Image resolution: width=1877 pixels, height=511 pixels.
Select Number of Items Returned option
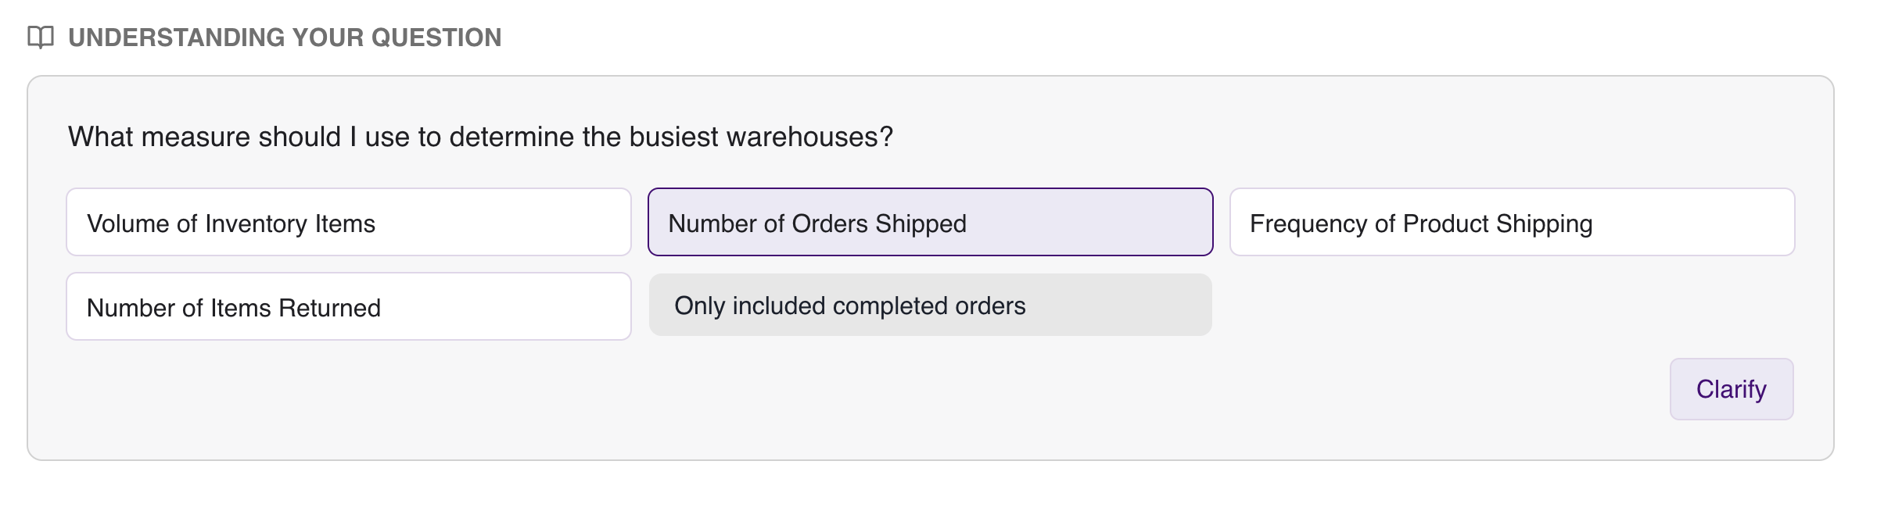coord(349,306)
